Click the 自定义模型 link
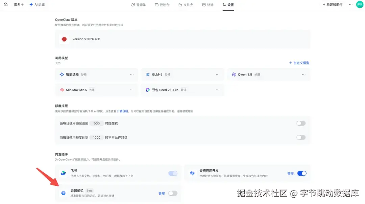 click(299, 63)
